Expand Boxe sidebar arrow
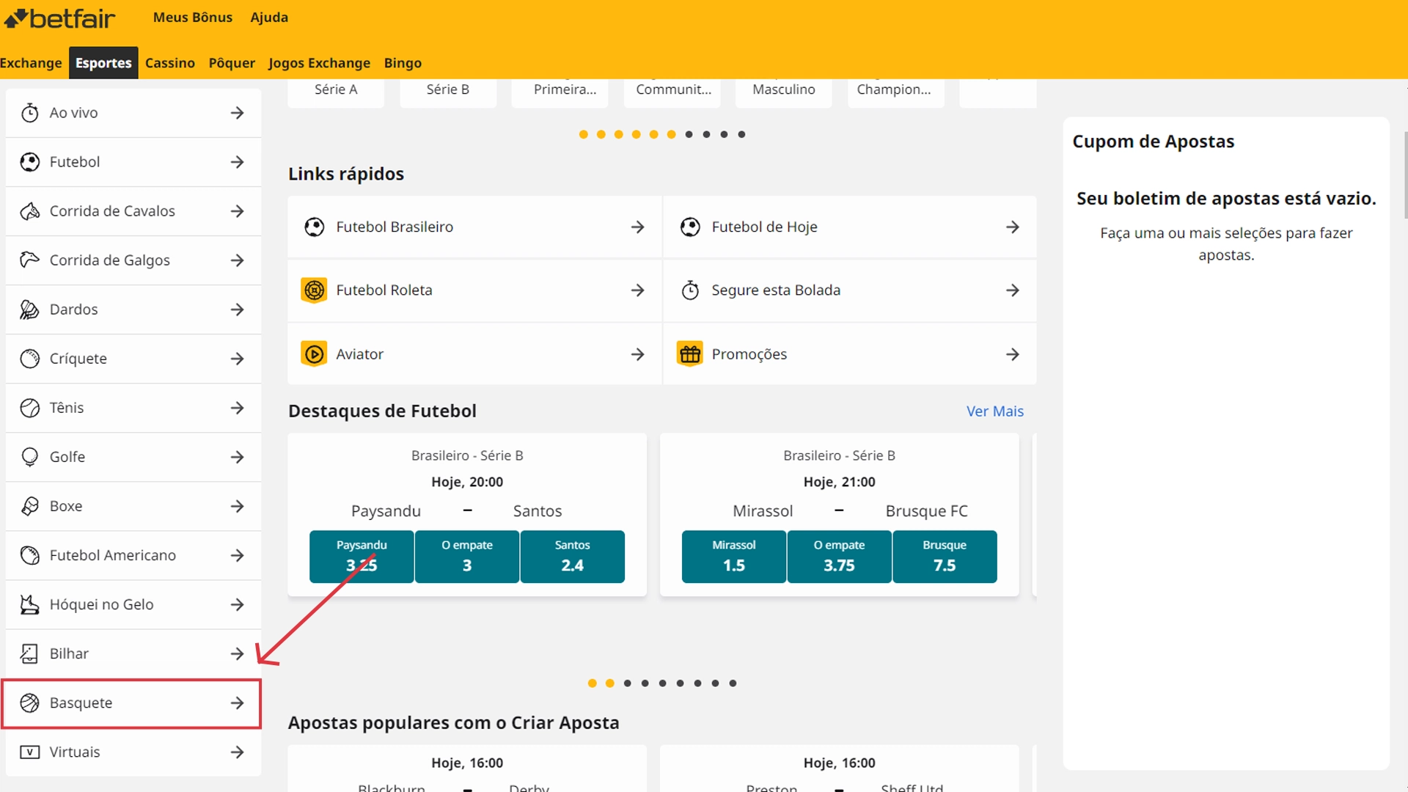The image size is (1408, 792). point(237,506)
